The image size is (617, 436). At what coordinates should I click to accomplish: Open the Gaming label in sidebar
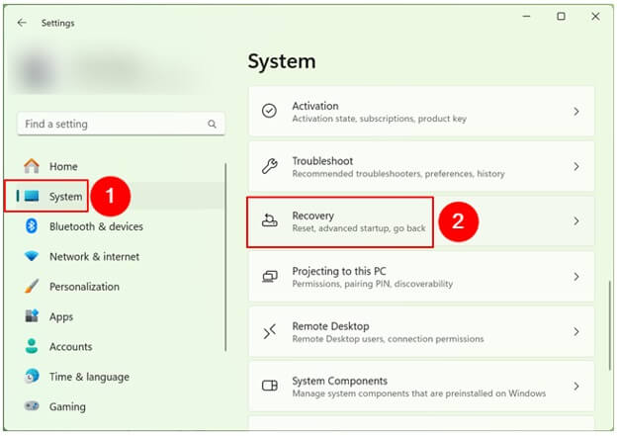pos(67,407)
